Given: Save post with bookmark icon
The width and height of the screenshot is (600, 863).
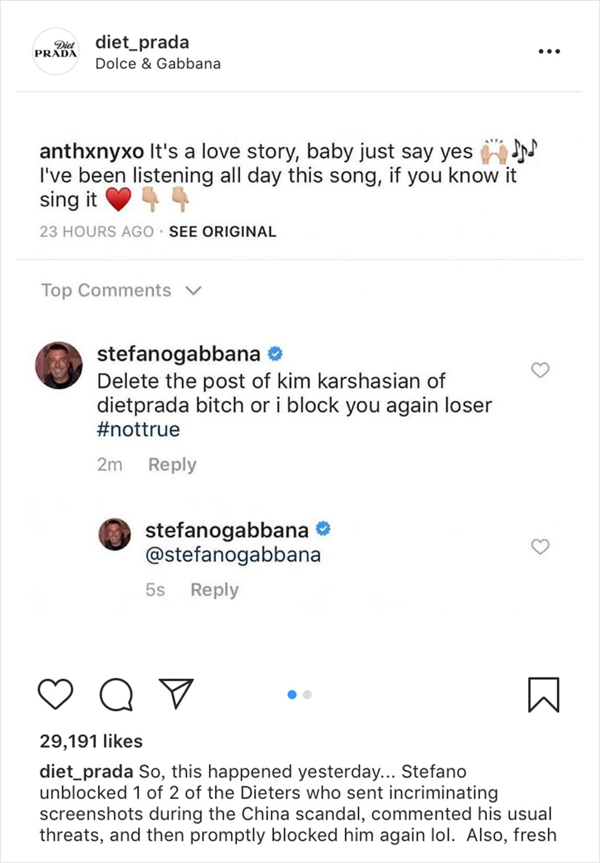Looking at the screenshot, I should tap(543, 694).
